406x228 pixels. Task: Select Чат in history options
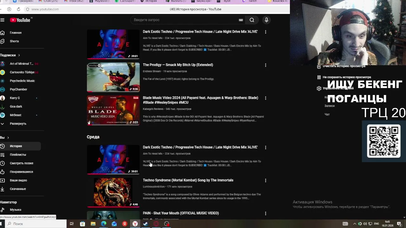[327, 114]
